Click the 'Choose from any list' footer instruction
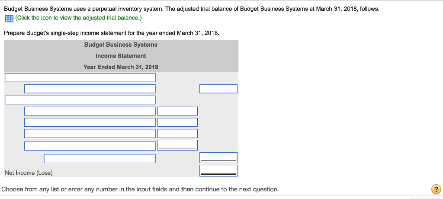443x199 pixels. (140, 189)
